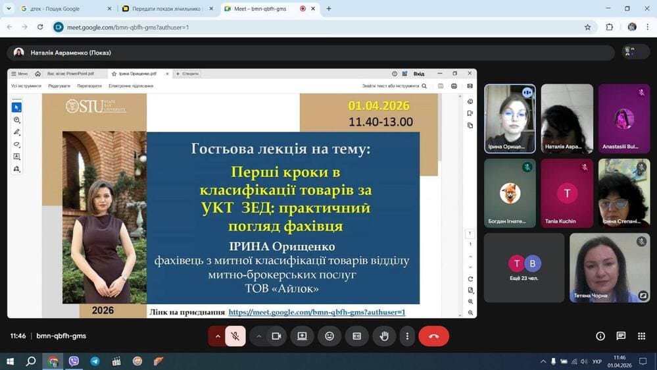Raise hand in the meeting
This screenshot has width=657, height=370.
pos(384,336)
